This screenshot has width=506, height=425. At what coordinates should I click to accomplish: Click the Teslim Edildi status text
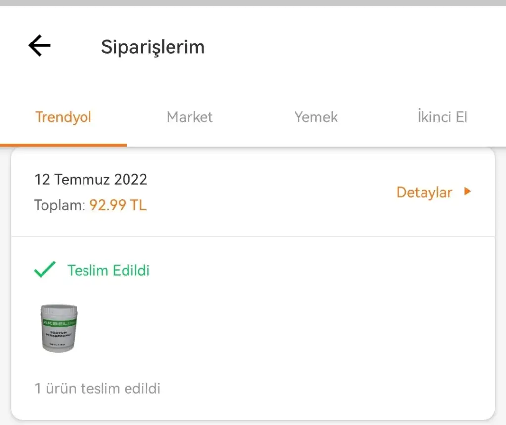click(108, 270)
